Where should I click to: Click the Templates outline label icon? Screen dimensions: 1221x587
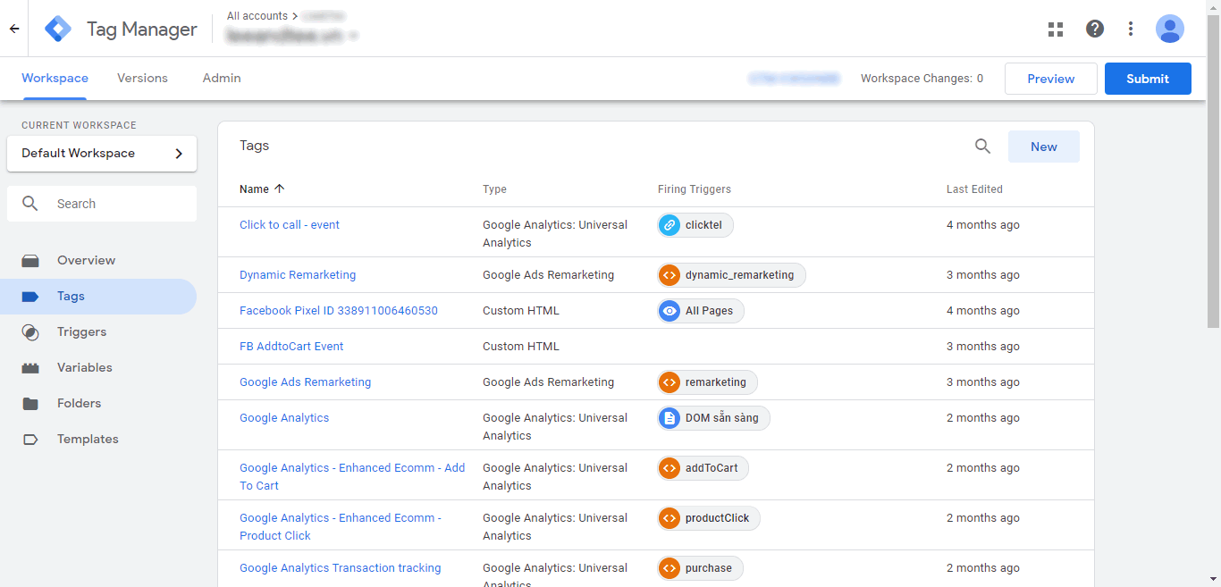[x=30, y=440]
